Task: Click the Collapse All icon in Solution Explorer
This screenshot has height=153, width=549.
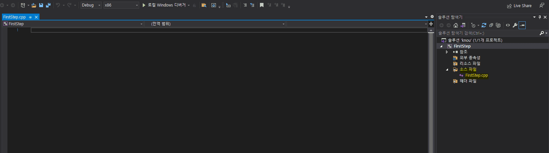Action: point(491,25)
